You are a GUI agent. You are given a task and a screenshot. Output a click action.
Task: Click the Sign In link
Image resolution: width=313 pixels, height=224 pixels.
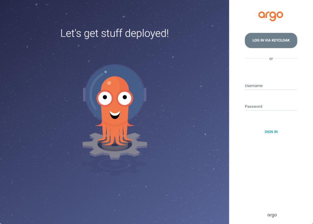pyautogui.click(x=271, y=132)
